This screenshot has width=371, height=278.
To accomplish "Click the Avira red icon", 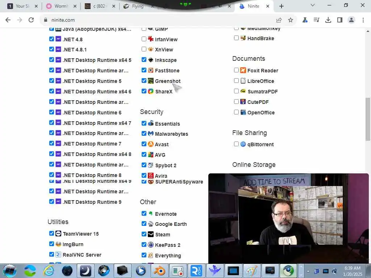I will (151, 176).
